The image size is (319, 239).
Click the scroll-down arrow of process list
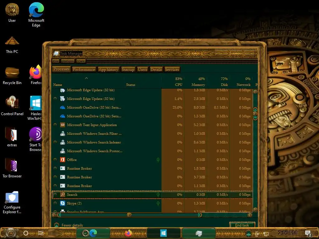(x=255, y=209)
